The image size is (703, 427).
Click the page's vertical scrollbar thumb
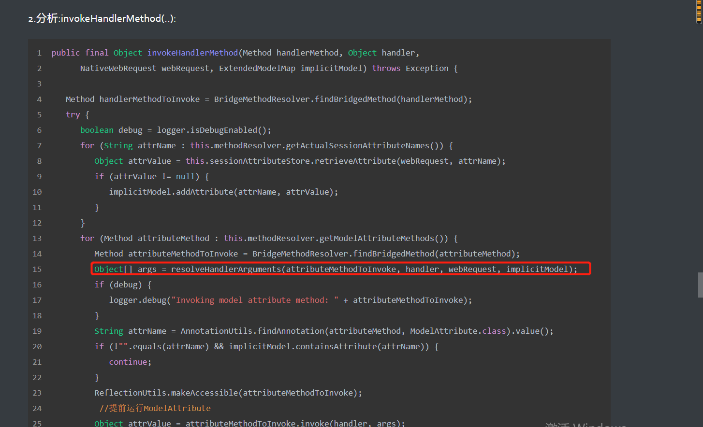(x=700, y=285)
